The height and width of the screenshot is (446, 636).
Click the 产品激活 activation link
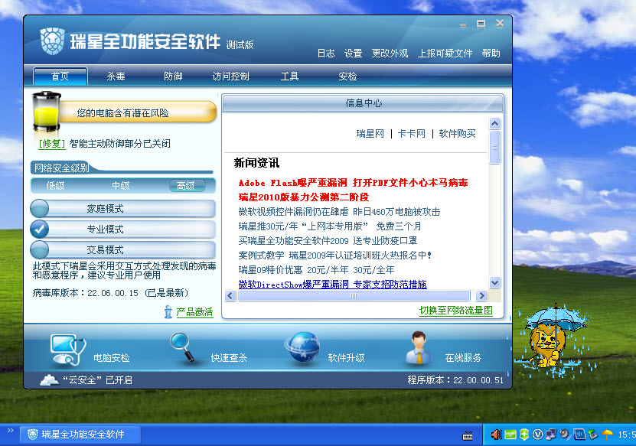[194, 312]
